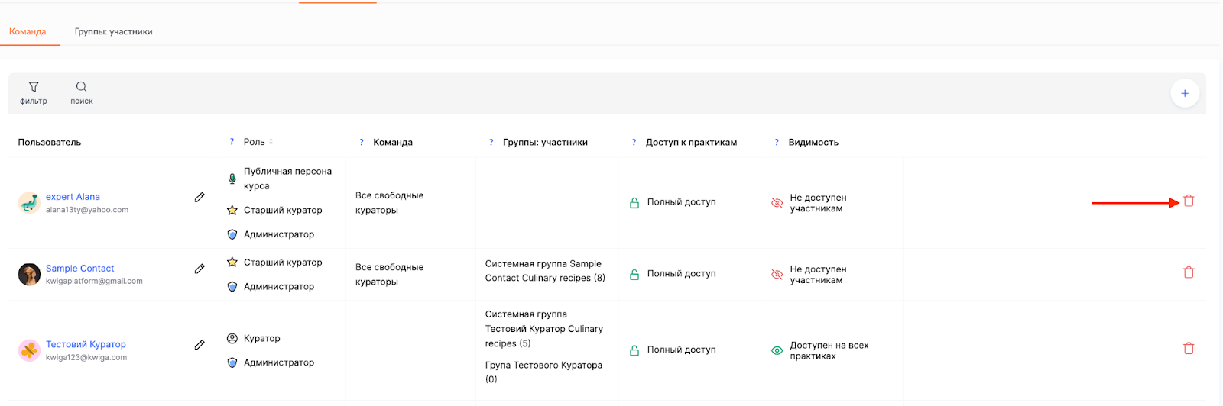Edit Тестовий Куратор with pencil icon
The image size is (1223, 406).
pyautogui.click(x=200, y=345)
